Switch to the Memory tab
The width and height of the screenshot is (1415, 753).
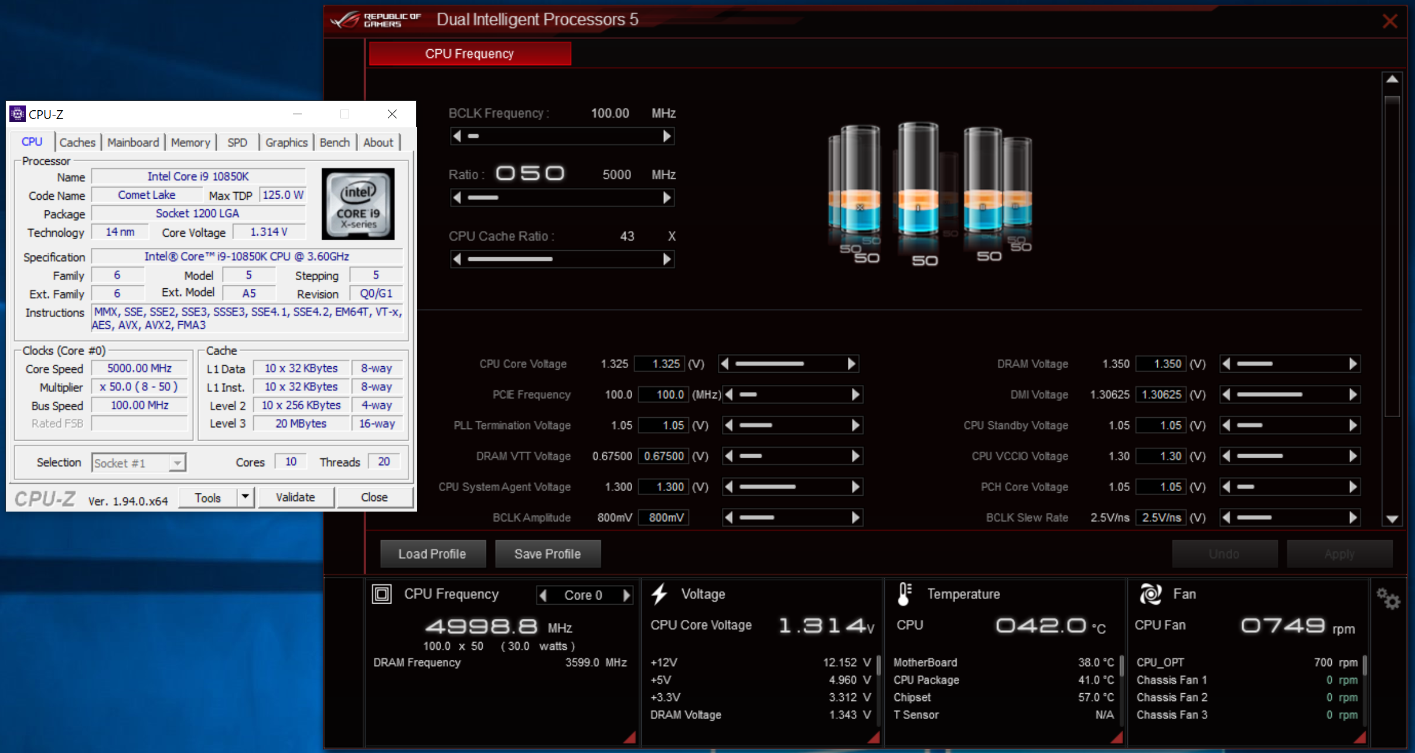[x=190, y=142]
